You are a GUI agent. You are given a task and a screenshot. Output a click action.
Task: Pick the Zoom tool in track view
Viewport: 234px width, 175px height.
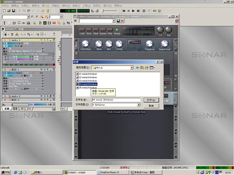pos(29,34)
